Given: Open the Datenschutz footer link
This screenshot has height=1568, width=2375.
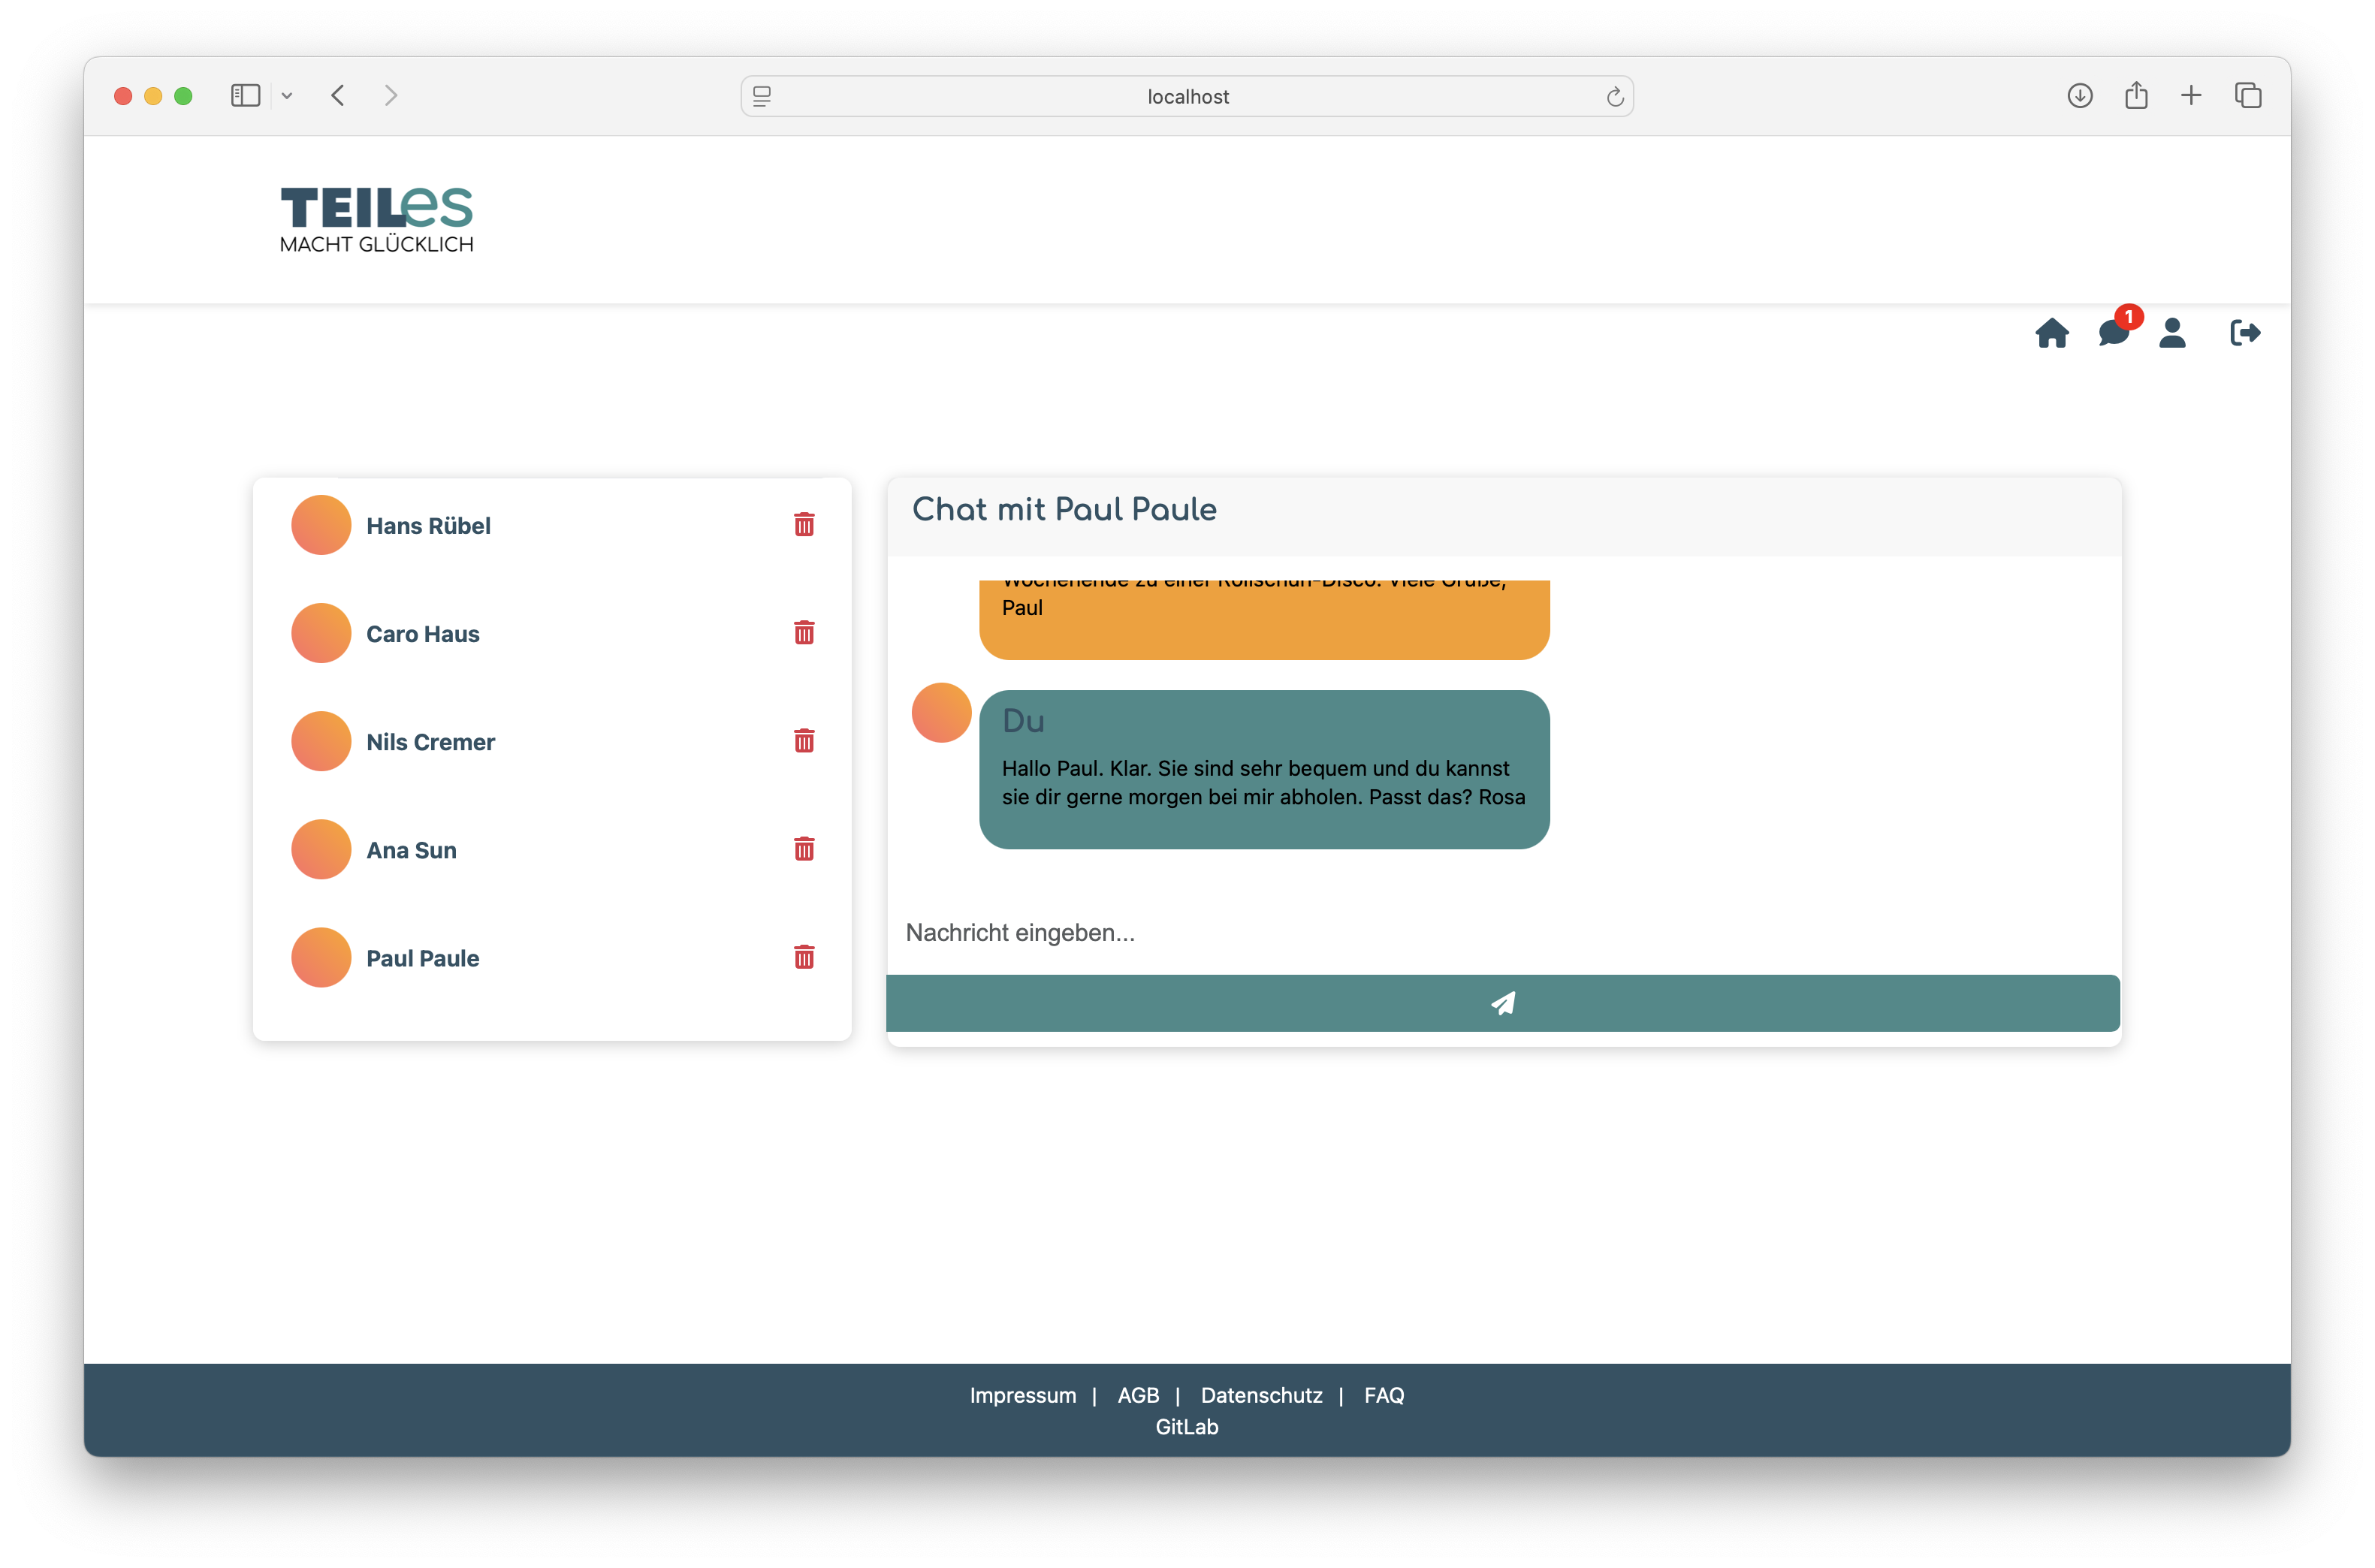Looking at the screenshot, I should click(x=1261, y=1395).
